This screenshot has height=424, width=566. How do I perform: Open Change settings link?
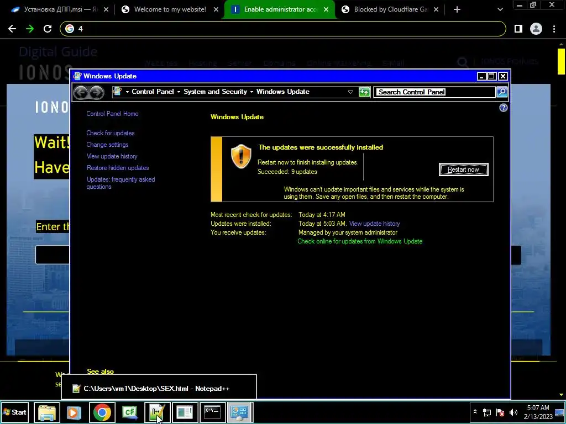tap(107, 145)
